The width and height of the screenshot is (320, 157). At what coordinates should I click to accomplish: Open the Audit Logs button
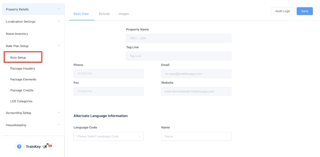[x=282, y=11]
